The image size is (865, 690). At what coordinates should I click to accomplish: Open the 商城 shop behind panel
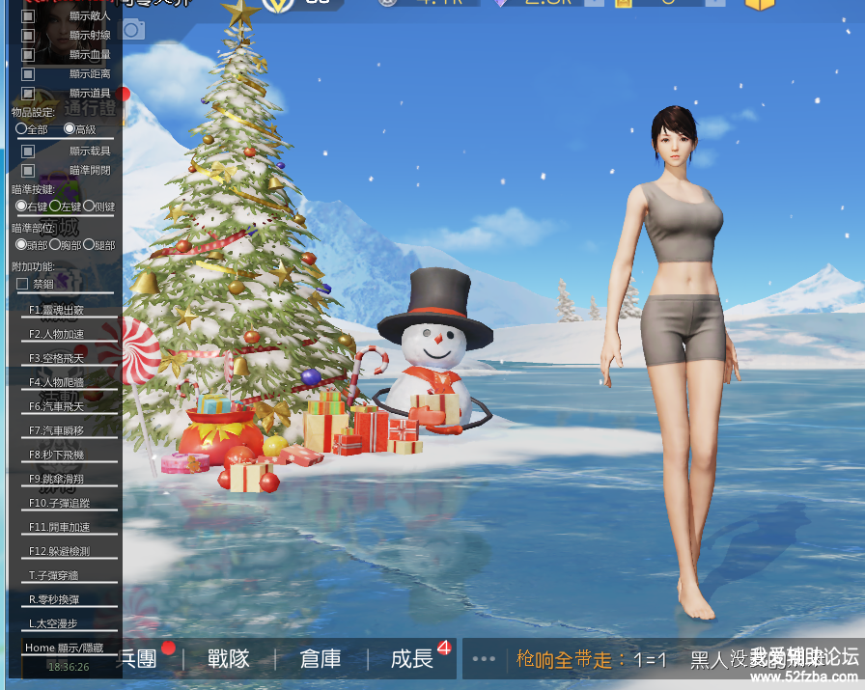(60, 227)
